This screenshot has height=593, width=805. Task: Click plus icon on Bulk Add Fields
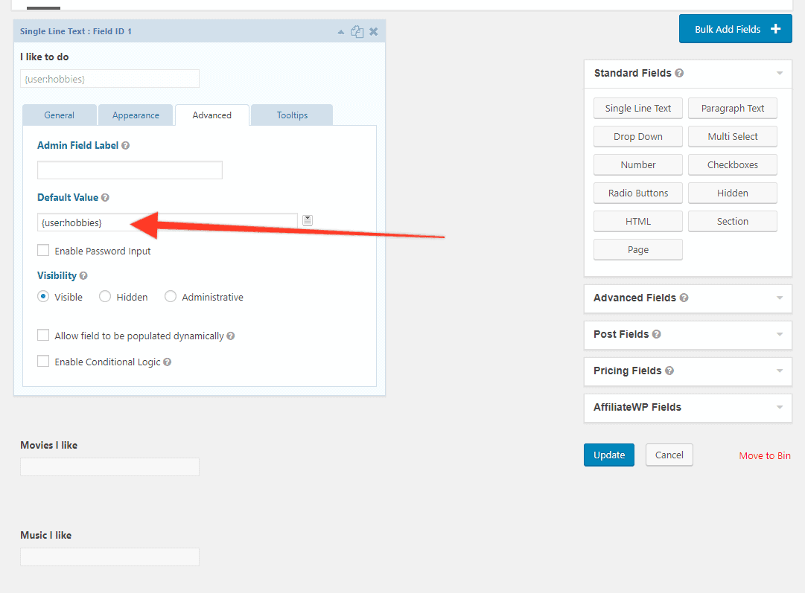pyautogui.click(x=776, y=29)
